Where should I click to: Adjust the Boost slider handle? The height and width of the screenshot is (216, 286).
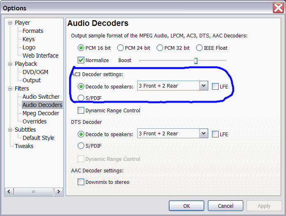click(196, 60)
